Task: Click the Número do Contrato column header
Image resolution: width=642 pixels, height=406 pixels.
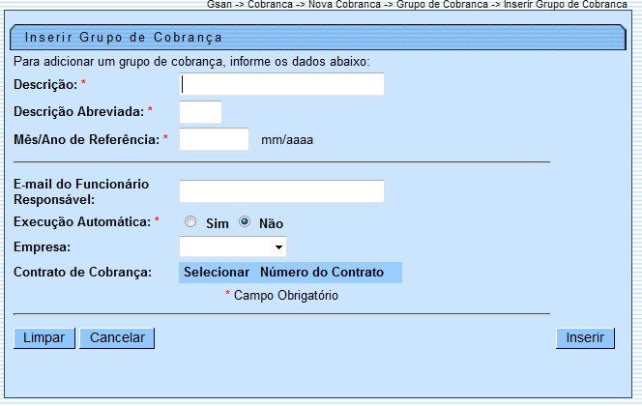Action: [x=322, y=273]
